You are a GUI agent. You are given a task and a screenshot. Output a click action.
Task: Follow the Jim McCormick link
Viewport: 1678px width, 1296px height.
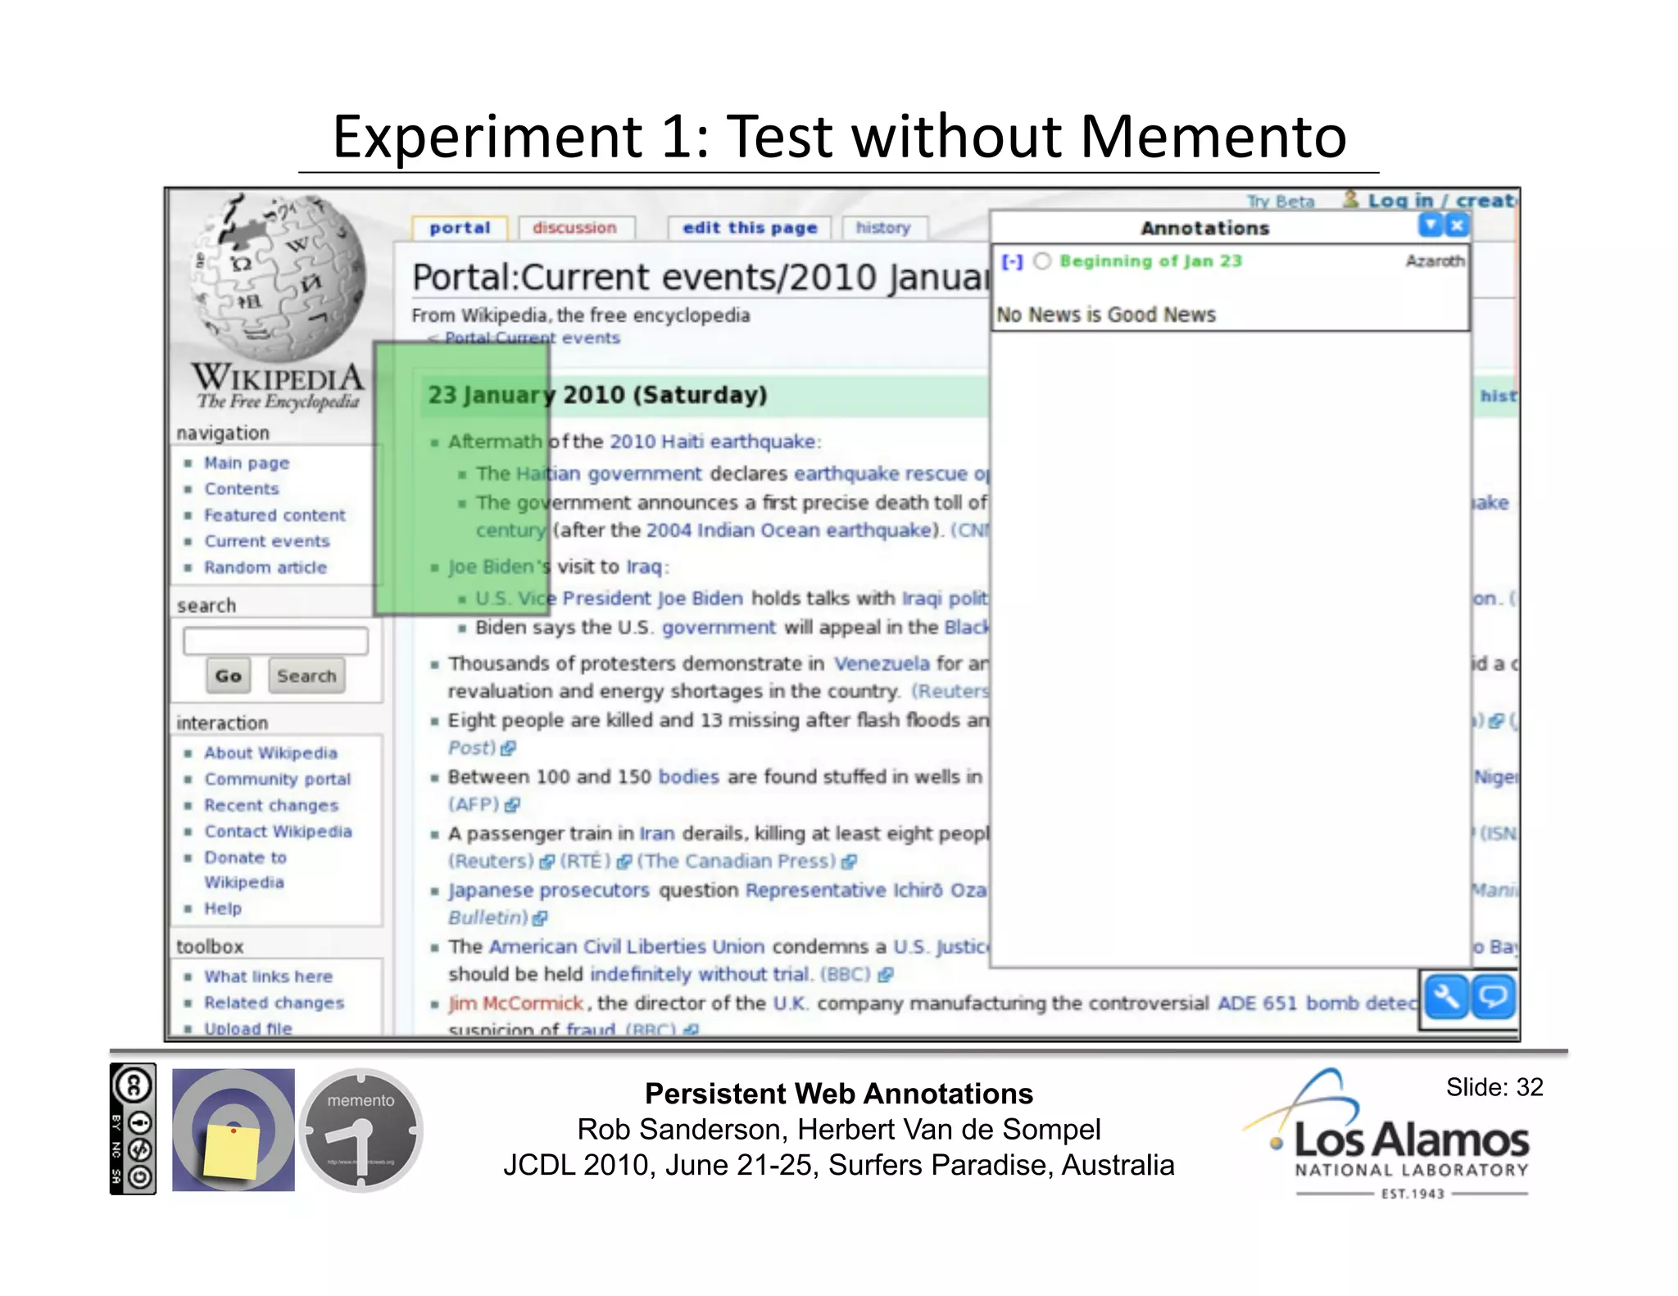tap(515, 1004)
